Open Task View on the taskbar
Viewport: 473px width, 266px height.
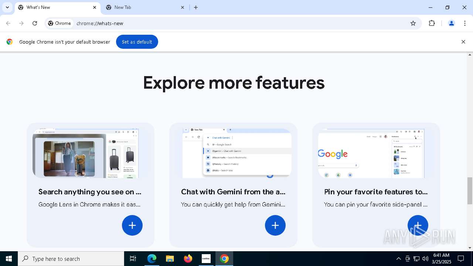(x=133, y=259)
